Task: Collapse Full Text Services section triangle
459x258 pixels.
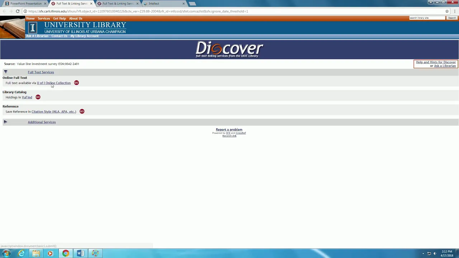Action: click(x=6, y=72)
